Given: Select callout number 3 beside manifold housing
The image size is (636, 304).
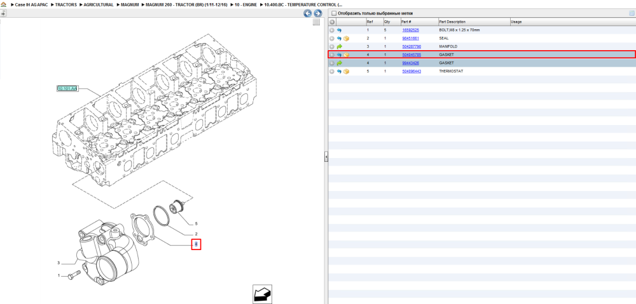Looking at the screenshot, I should click(59, 263).
